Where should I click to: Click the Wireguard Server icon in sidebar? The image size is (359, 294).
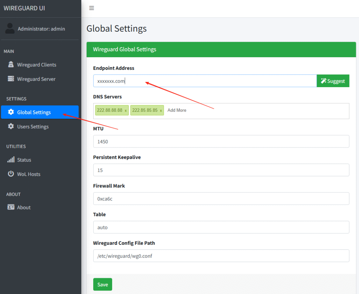tap(11, 79)
